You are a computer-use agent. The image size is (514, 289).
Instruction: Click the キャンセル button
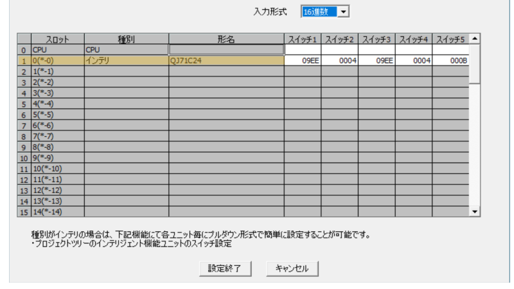point(292,268)
